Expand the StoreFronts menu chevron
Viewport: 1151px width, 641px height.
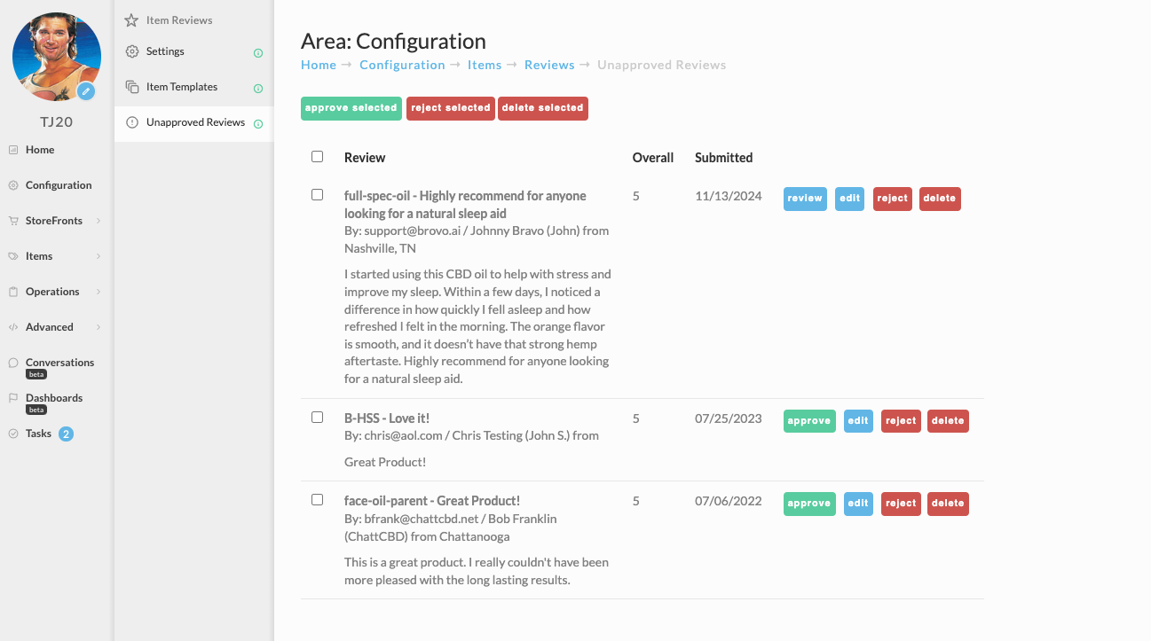(x=99, y=221)
